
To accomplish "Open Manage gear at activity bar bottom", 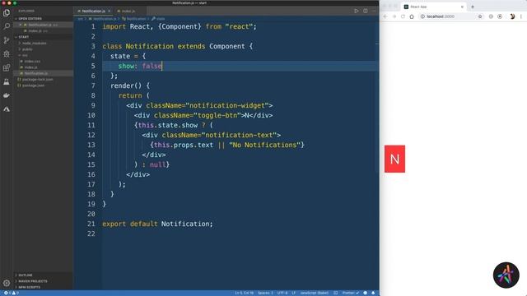I will click(x=7, y=283).
